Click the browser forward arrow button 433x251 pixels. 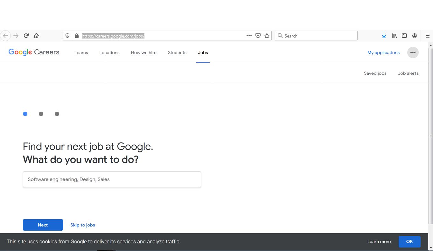point(16,36)
